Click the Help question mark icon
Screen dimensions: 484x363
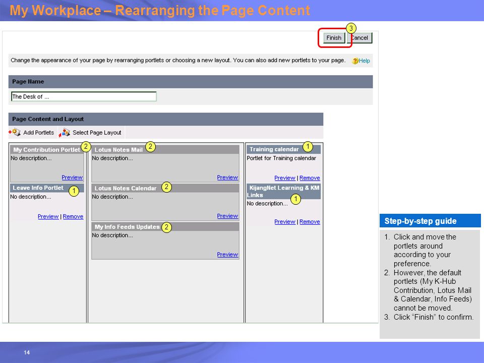pyautogui.click(x=355, y=61)
